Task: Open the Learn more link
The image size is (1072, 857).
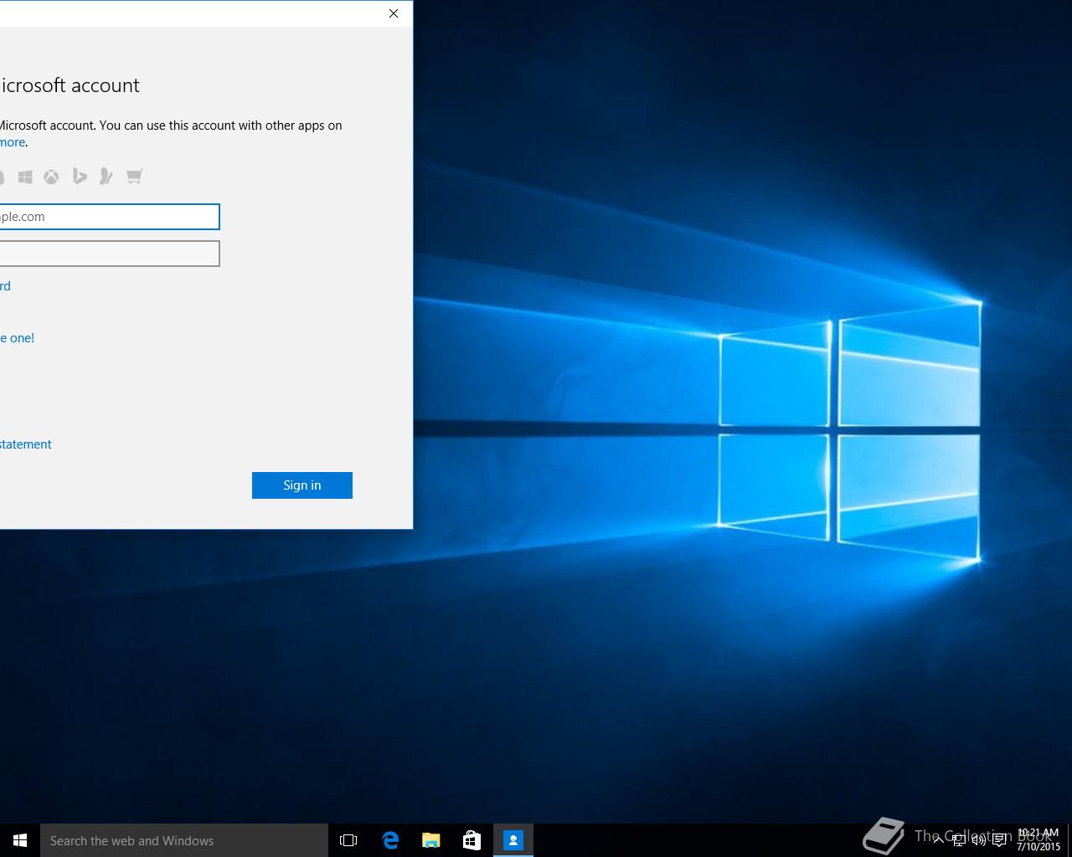Action: 13,142
